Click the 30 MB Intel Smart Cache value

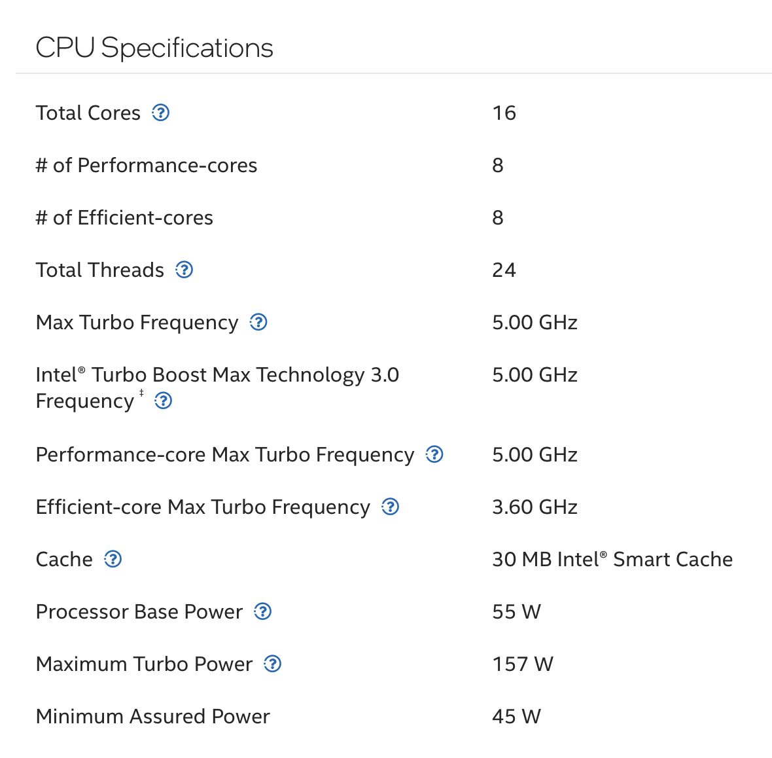[x=612, y=560]
